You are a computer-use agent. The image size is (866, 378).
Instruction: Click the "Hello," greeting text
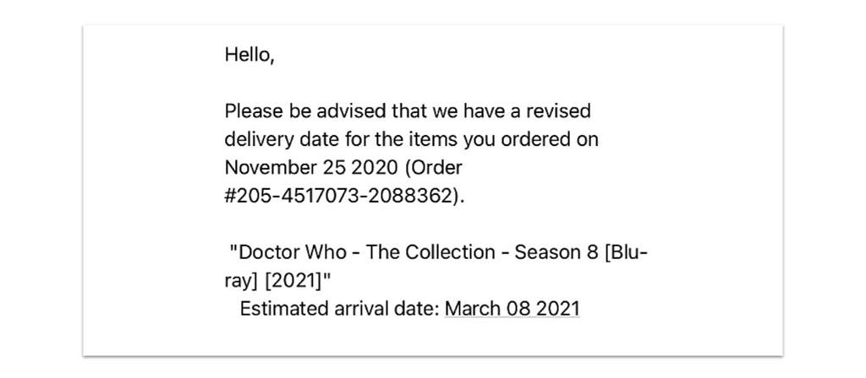[249, 55]
